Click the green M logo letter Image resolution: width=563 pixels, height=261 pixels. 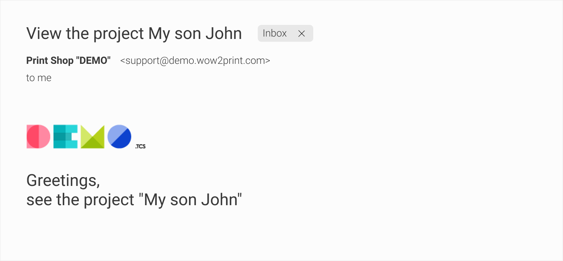pos(92,137)
